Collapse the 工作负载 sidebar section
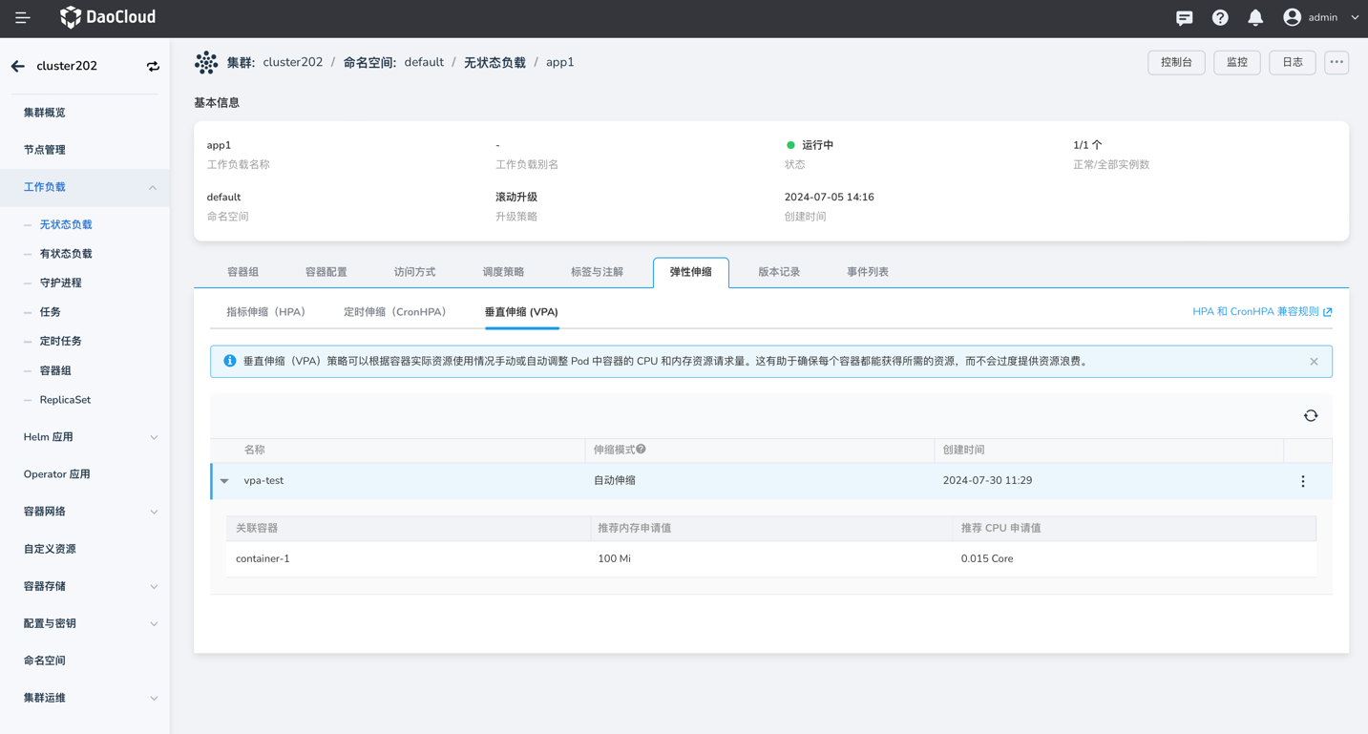Viewport: 1368px width, 734px height. point(153,188)
